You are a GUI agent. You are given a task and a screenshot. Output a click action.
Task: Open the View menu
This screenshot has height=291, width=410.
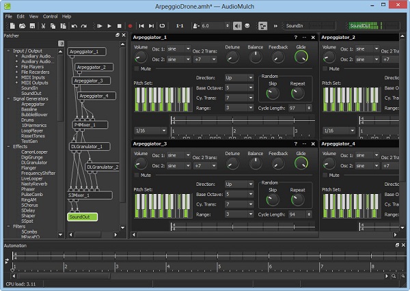pyautogui.click(x=33, y=16)
